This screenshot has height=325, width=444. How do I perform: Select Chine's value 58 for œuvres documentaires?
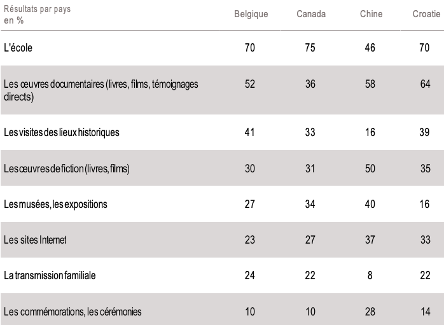(370, 84)
